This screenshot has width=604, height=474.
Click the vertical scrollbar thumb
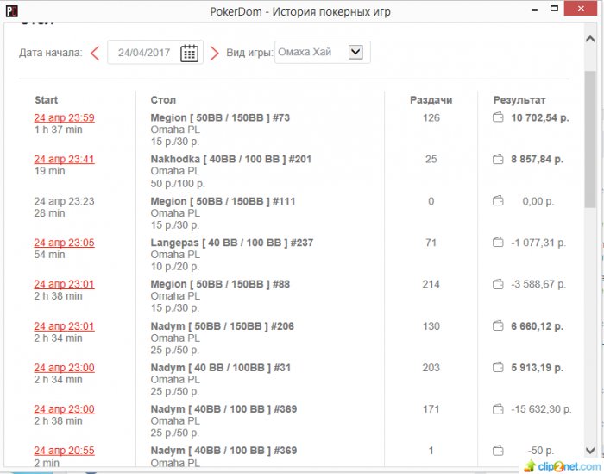tap(590, 139)
